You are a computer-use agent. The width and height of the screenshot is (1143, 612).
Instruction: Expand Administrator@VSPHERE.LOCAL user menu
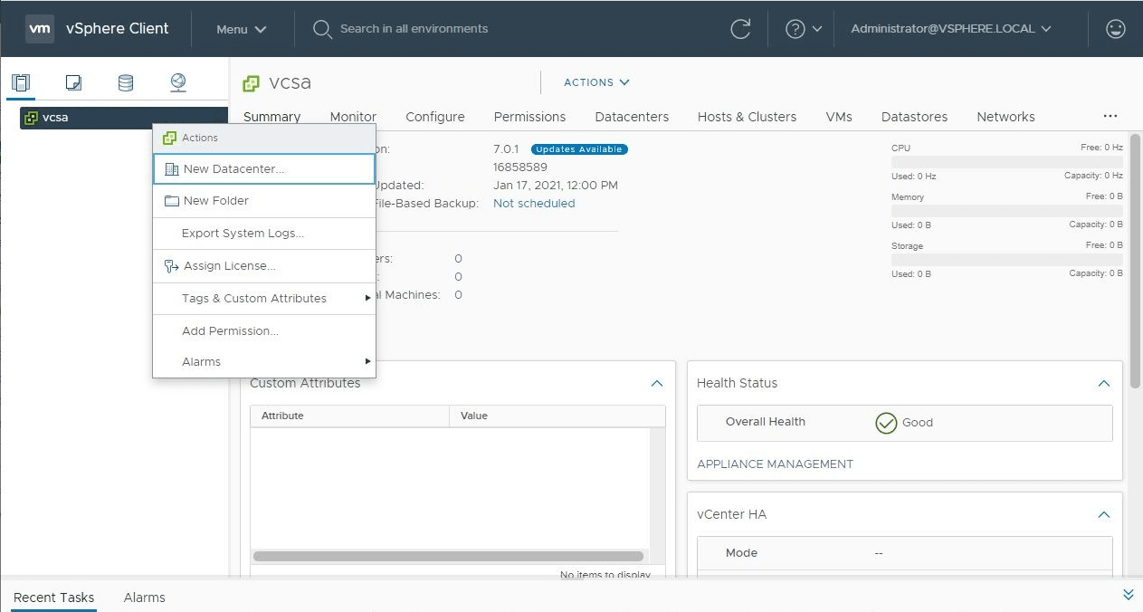coord(950,29)
